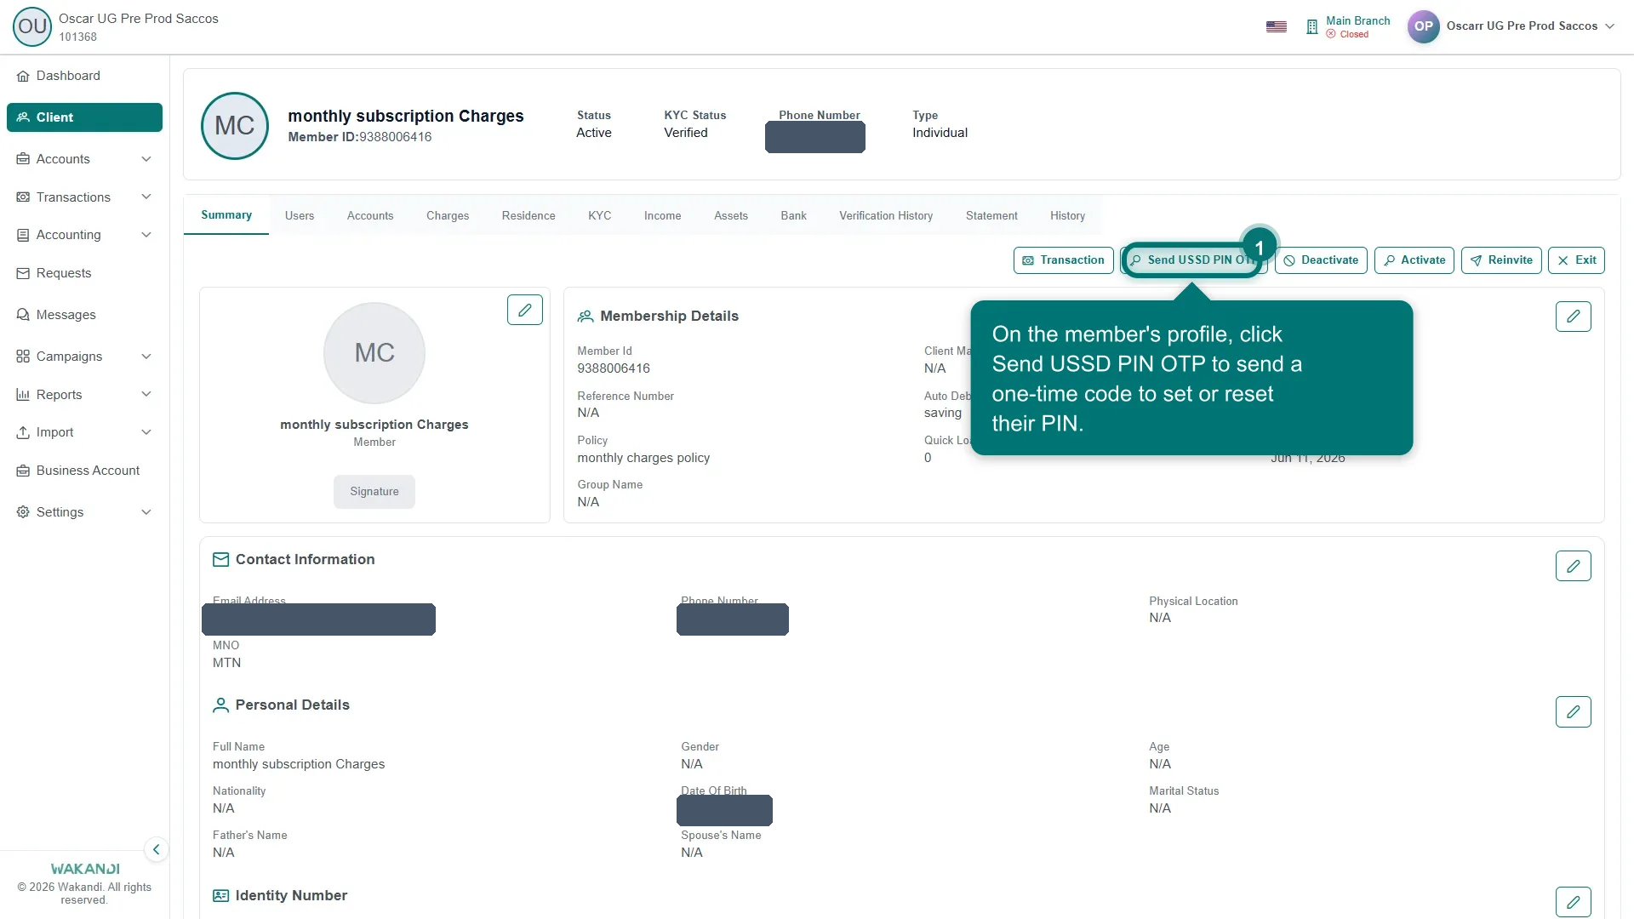Click the Main Branch building icon
The width and height of the screenshot is (1634, 919).
coord(1311,27)
